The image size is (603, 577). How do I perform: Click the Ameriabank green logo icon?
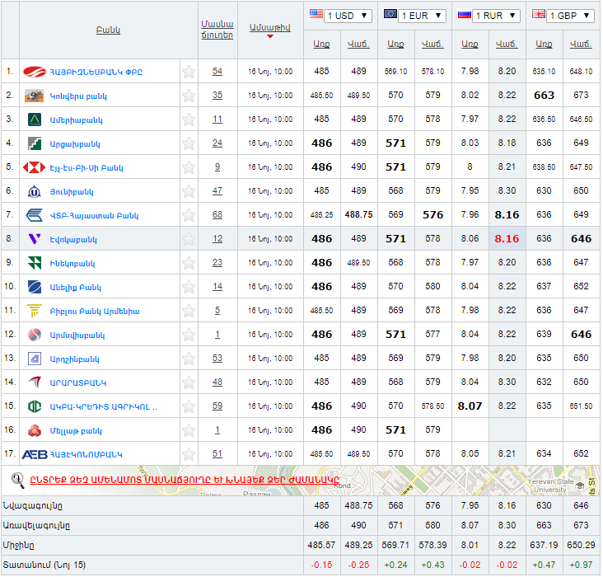35,120
